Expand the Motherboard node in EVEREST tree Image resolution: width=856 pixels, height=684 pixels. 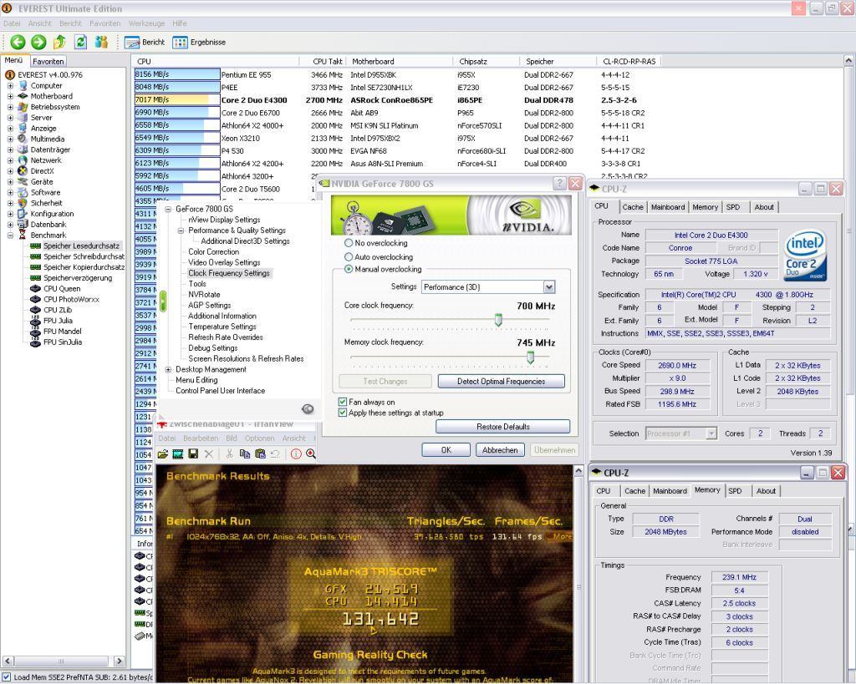10,97
